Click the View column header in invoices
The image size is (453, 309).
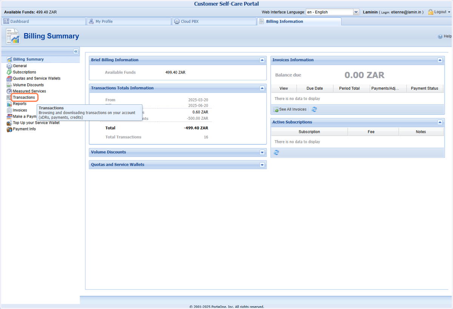(x=284, y=89)
